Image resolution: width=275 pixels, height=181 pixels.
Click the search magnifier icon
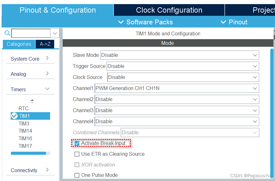click(7, 33)
